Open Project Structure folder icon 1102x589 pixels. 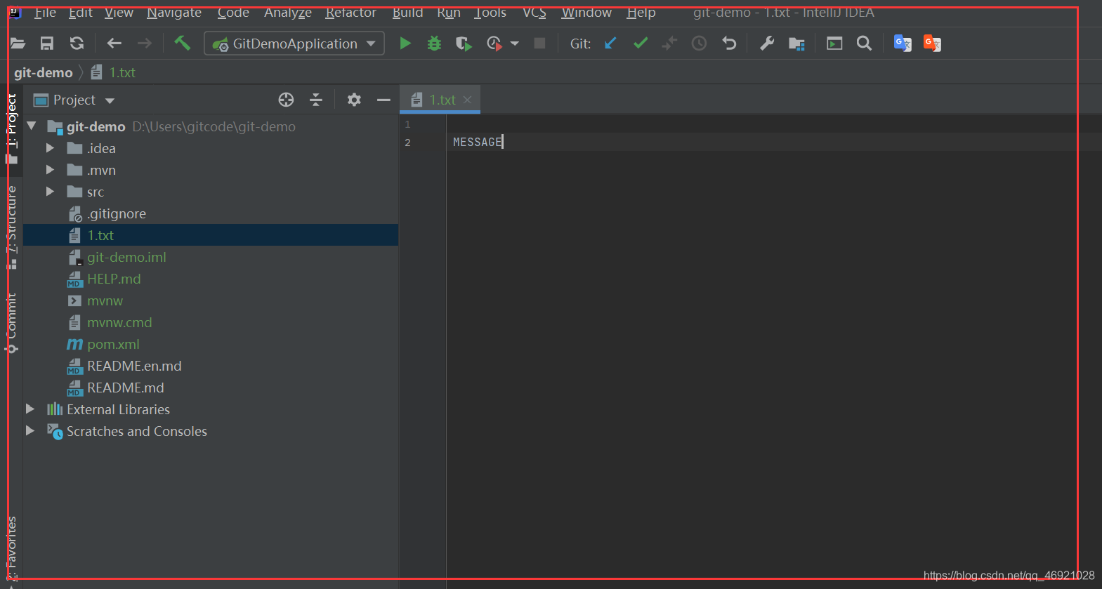[796, 44]
